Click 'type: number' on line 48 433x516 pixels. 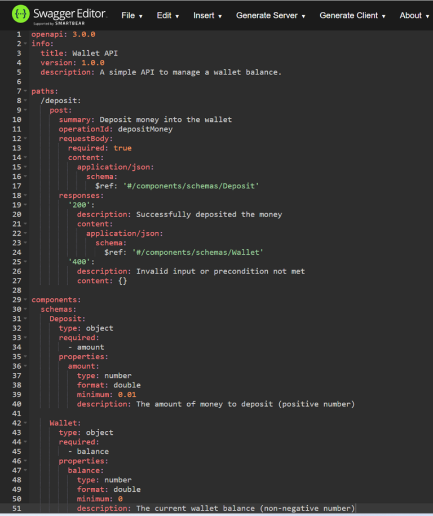point(104,480)
